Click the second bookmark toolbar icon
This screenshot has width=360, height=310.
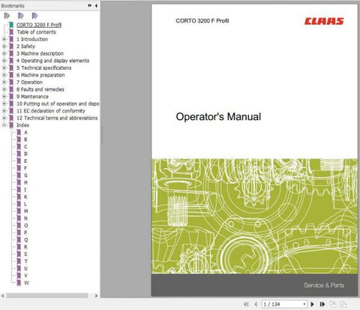[21, 16]
